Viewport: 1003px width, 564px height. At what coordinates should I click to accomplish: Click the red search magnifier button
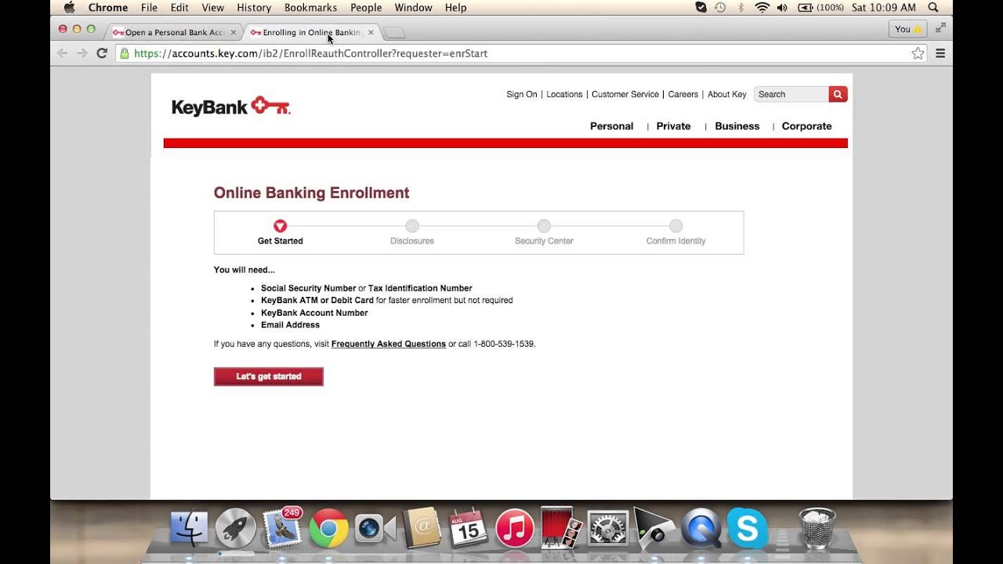(838, 94)
